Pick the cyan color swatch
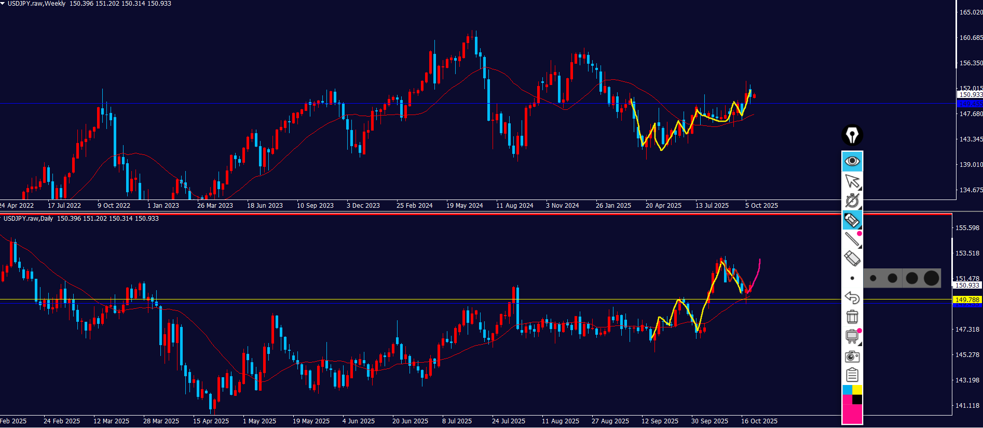This screenshot has height=428, width=983. click(x=847, y=390)
